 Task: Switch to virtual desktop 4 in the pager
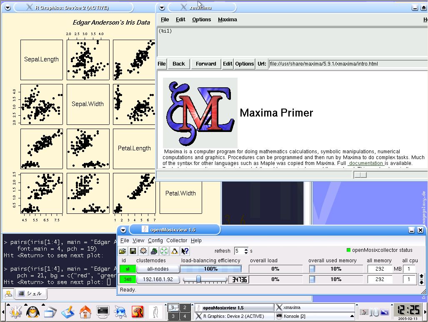tap(185, 317)
